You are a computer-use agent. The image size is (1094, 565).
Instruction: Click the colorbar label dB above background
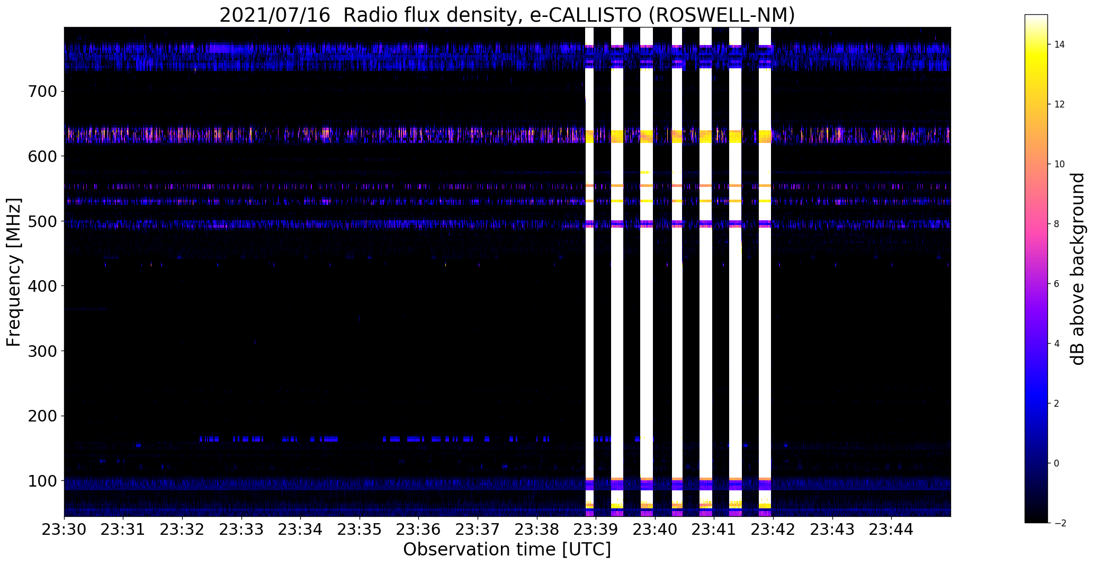(1078, 268)
